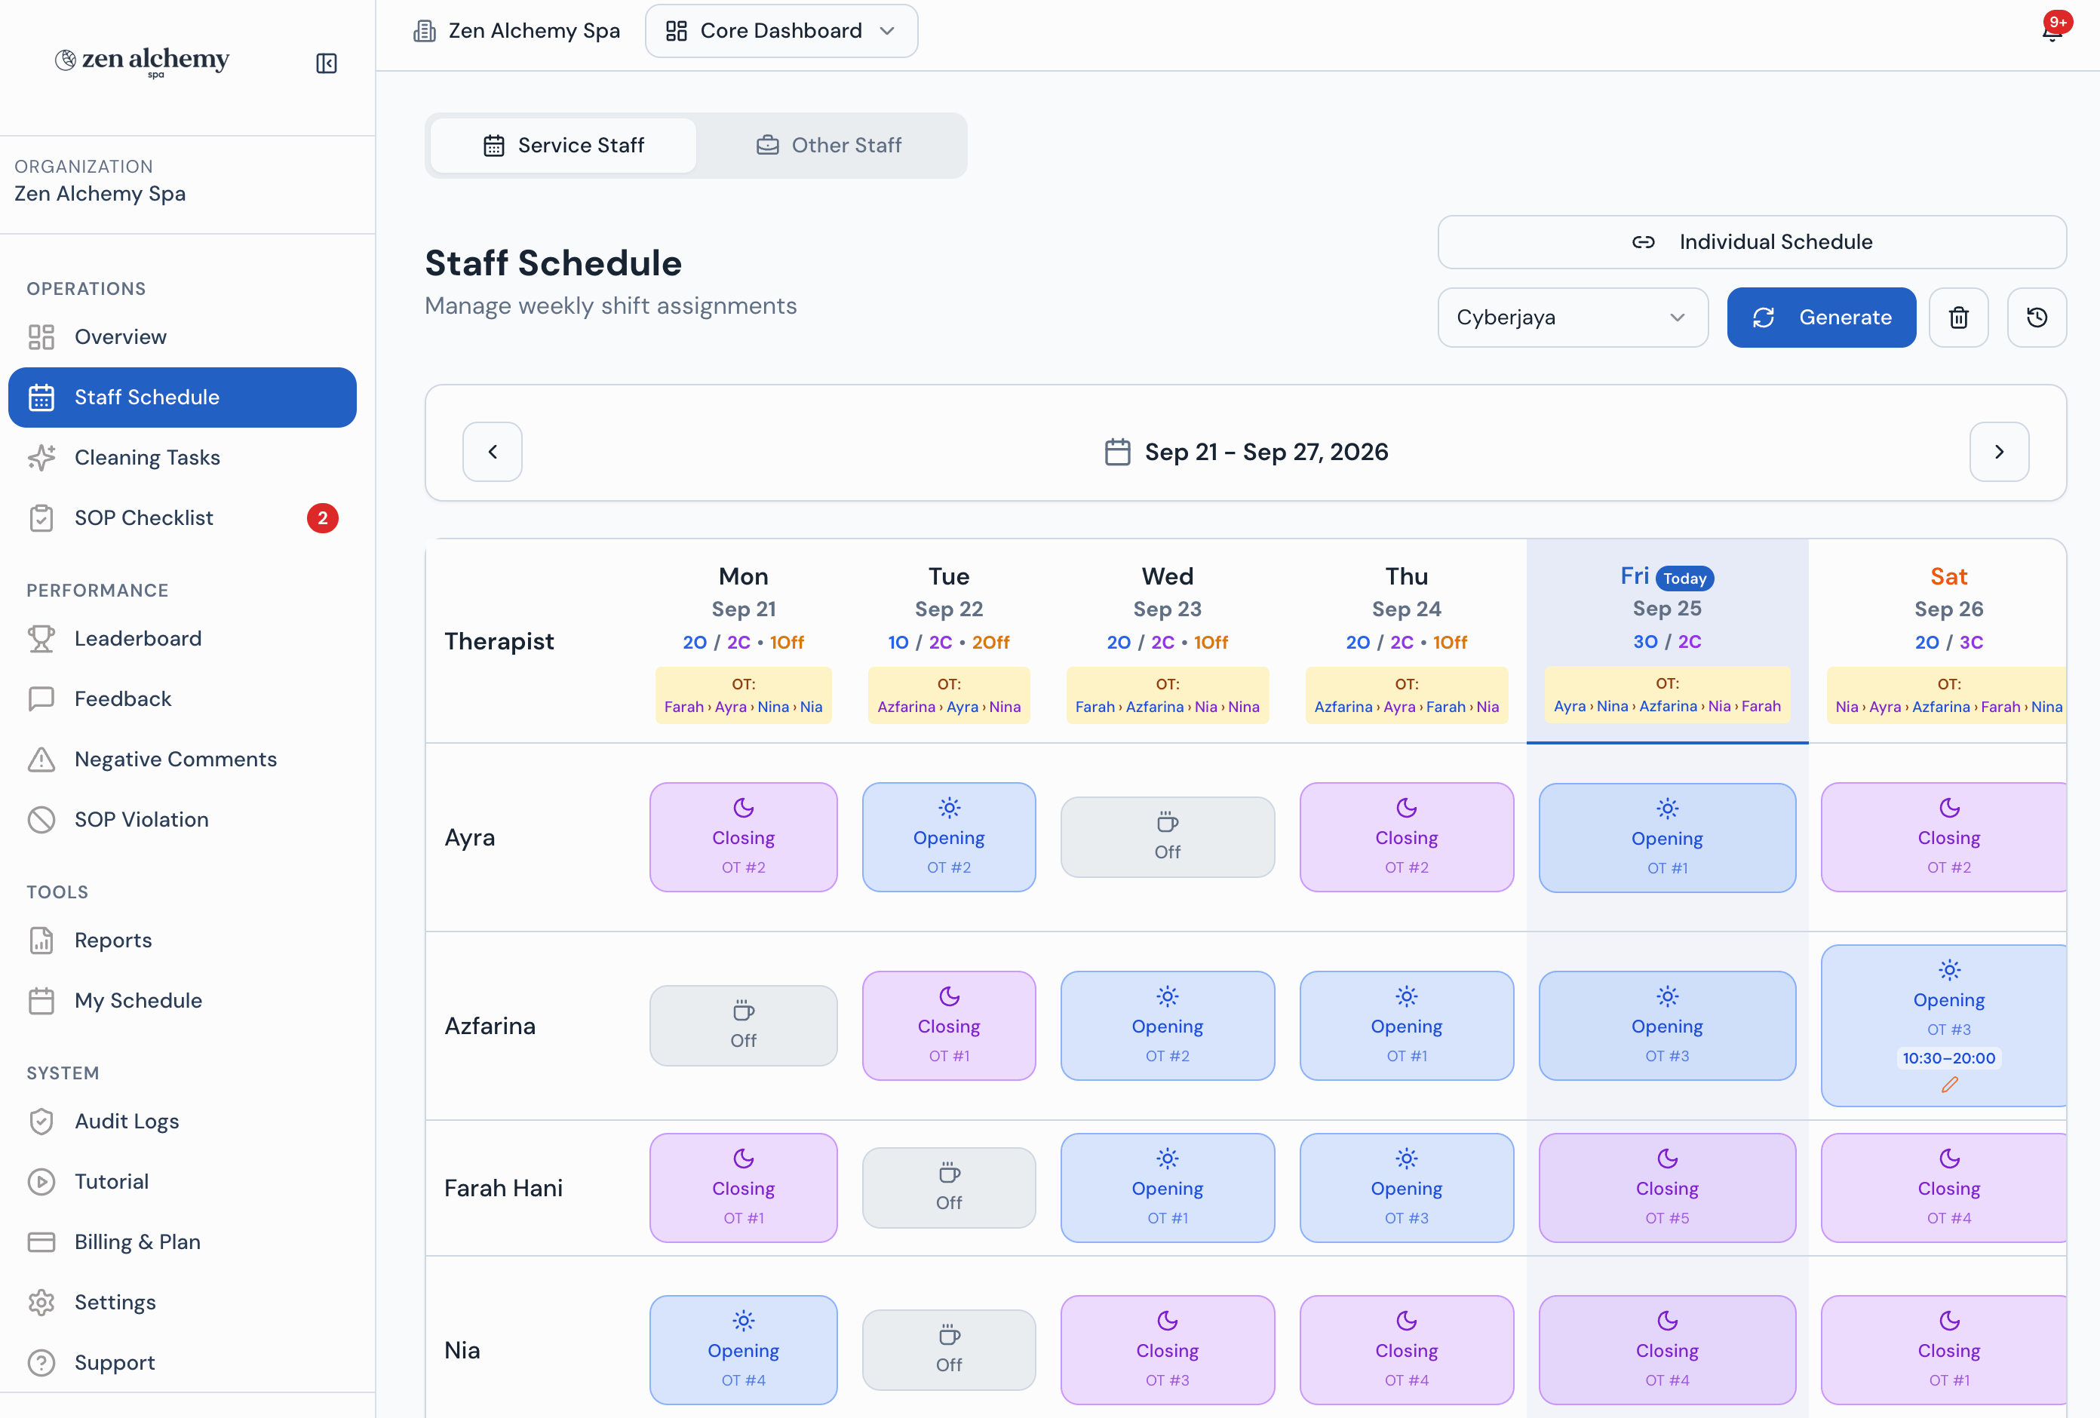
Task: Click Zen Alchemy Spa in the top bar
Action: [x=517, y=31]
